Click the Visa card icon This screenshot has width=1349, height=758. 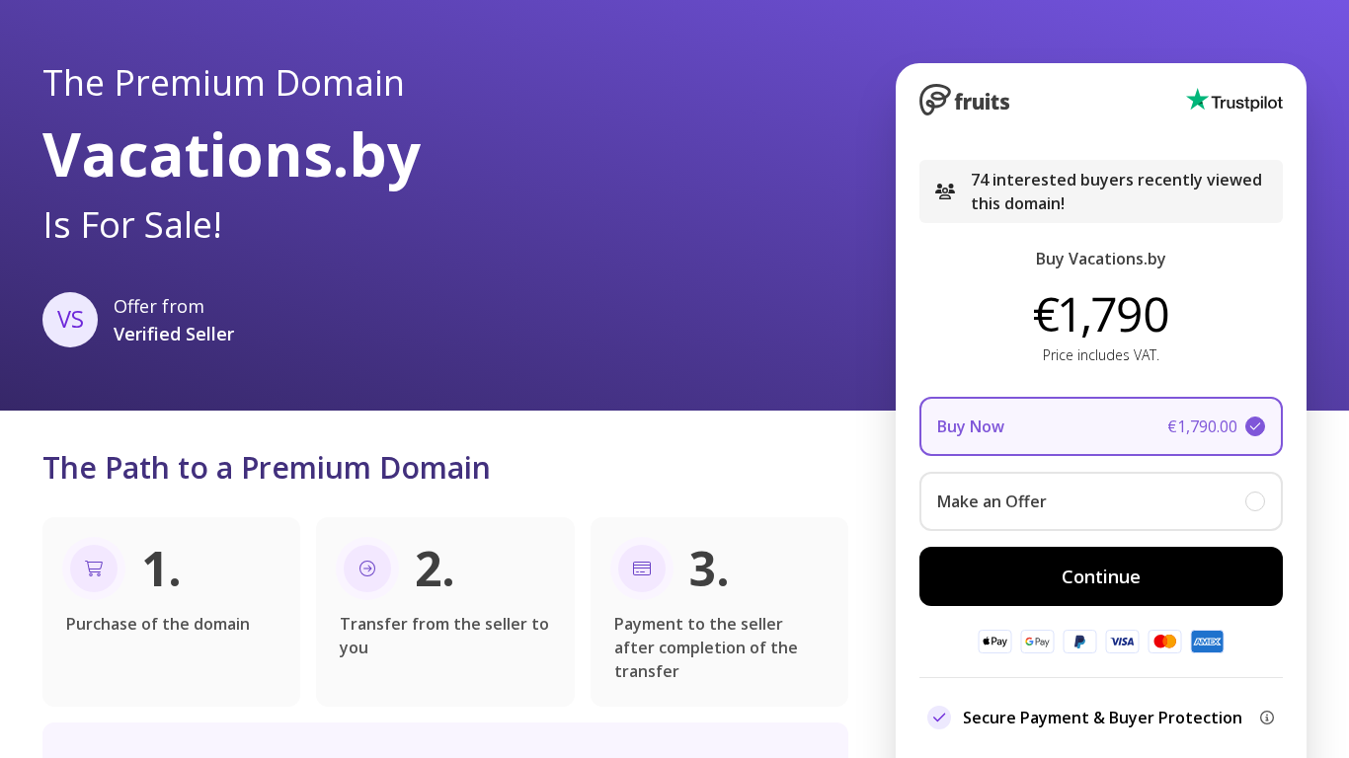point(1122,642)
